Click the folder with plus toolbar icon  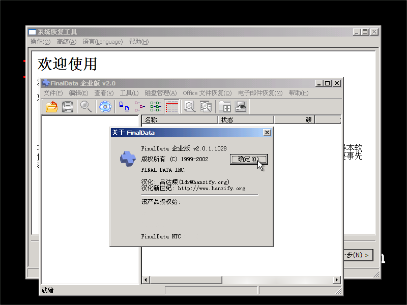point(225,107)
